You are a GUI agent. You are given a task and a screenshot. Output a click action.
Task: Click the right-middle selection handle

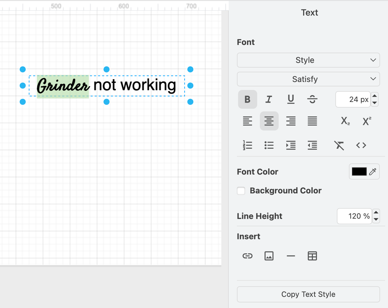[x=190, y=86]
